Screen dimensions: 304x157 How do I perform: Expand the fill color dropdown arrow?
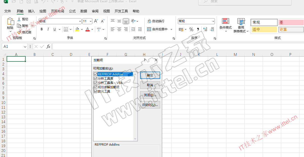point(82,29)
